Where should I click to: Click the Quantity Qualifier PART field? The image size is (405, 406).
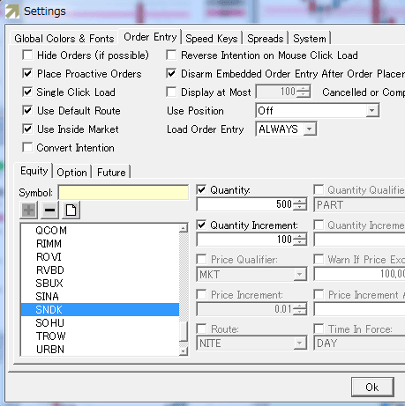tap(359, 204)
